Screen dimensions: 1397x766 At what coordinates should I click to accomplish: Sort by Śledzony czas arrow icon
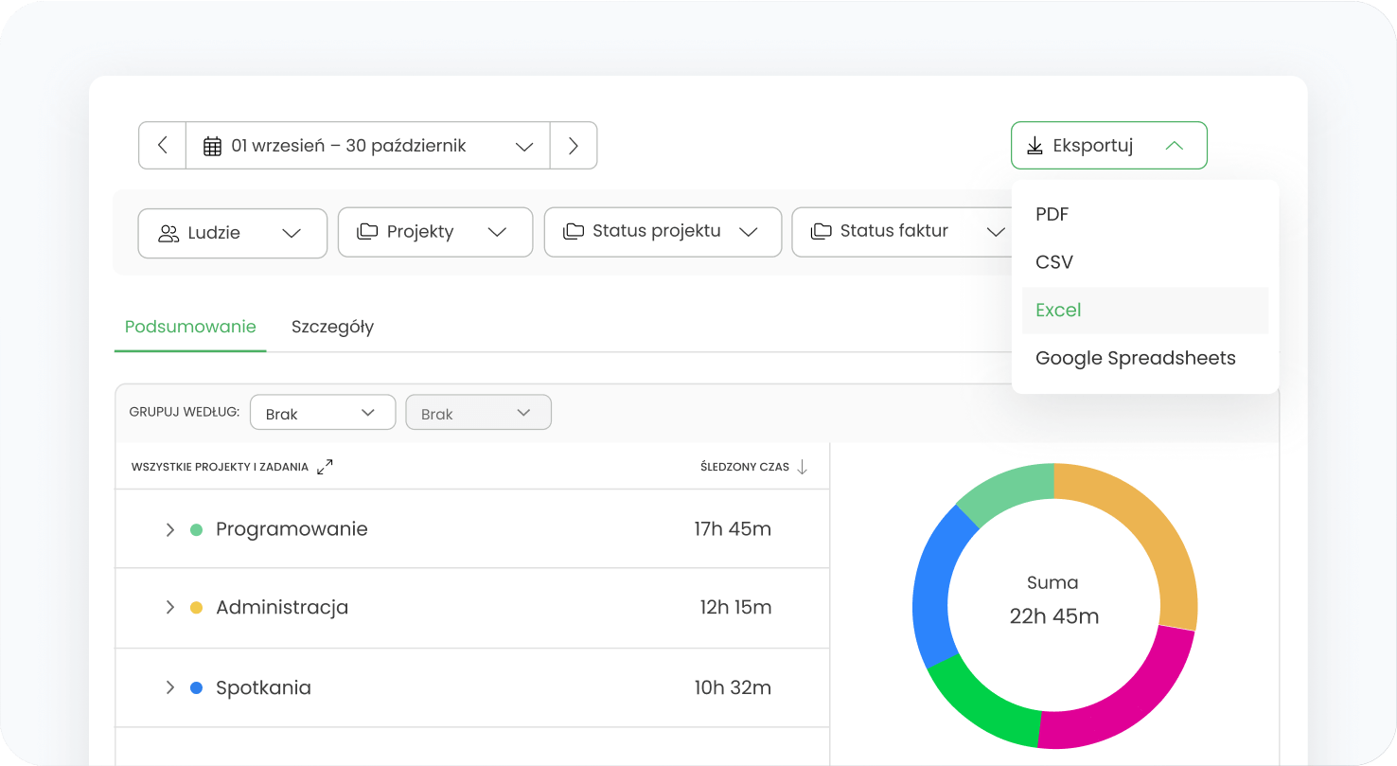(802, 467)
